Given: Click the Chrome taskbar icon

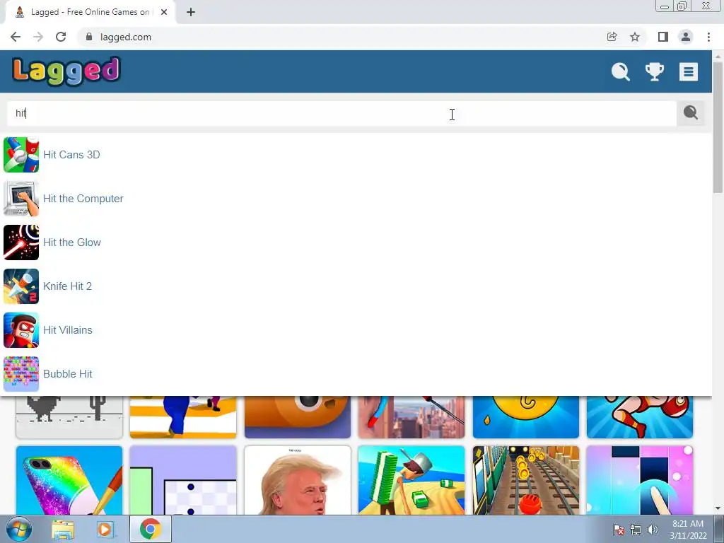Looking at the screenshot, I should 150,530.
